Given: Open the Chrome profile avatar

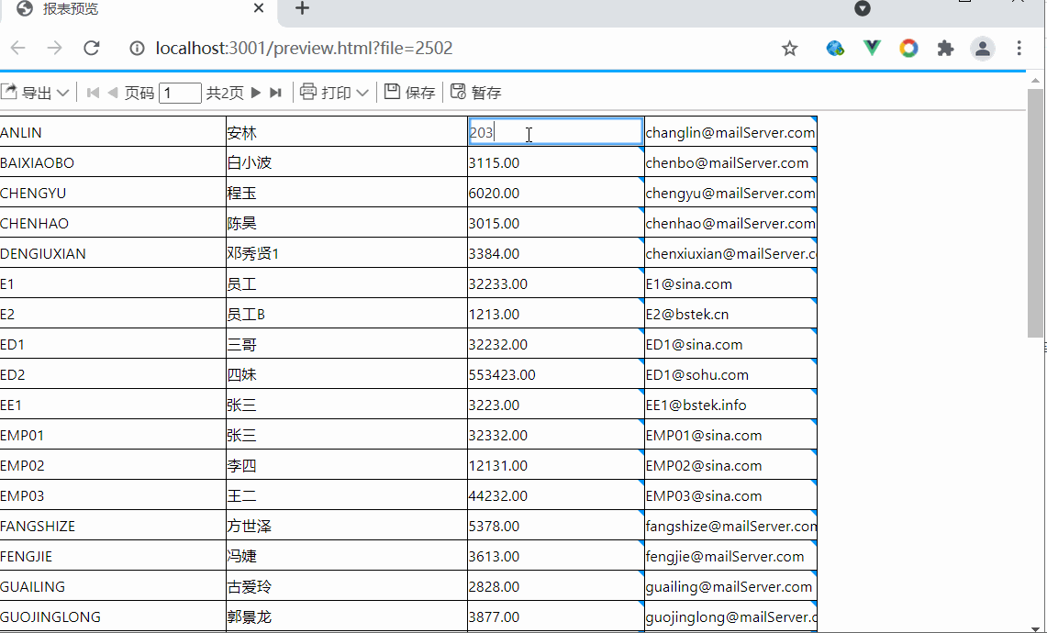Looking at the screenshot, I should click(983, 48).
